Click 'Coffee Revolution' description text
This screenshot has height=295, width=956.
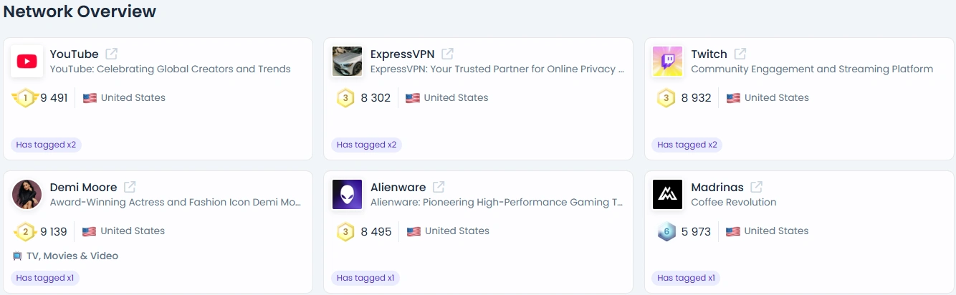(x=734, y=203)
